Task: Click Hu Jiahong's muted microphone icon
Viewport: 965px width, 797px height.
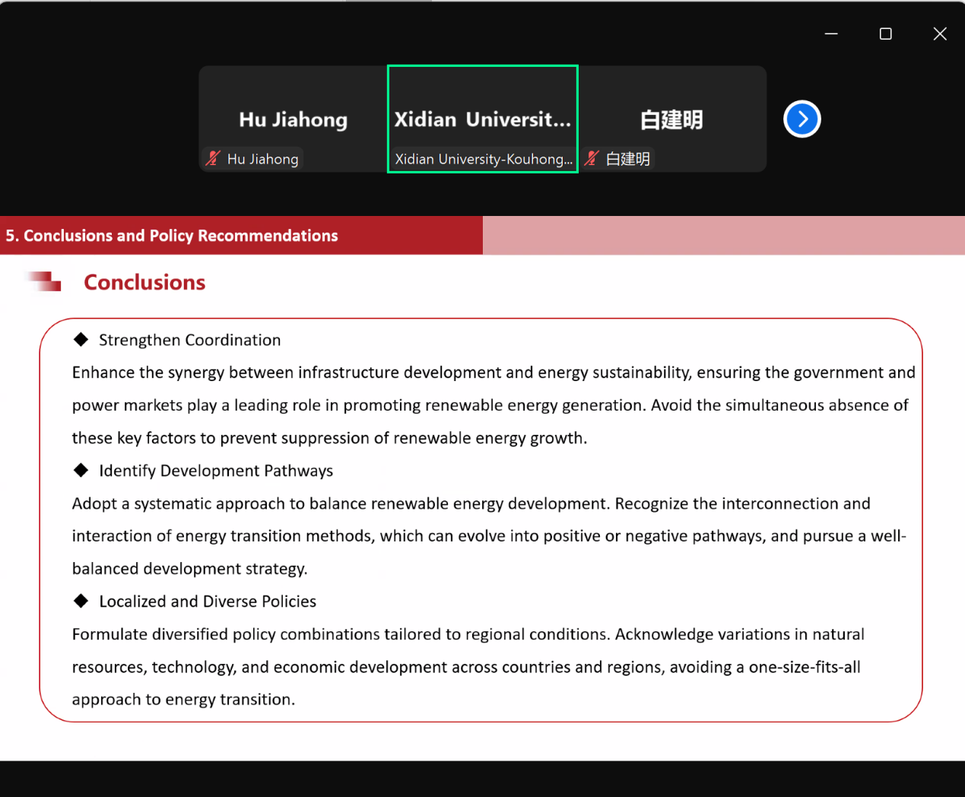Action: tap(213, 158)
